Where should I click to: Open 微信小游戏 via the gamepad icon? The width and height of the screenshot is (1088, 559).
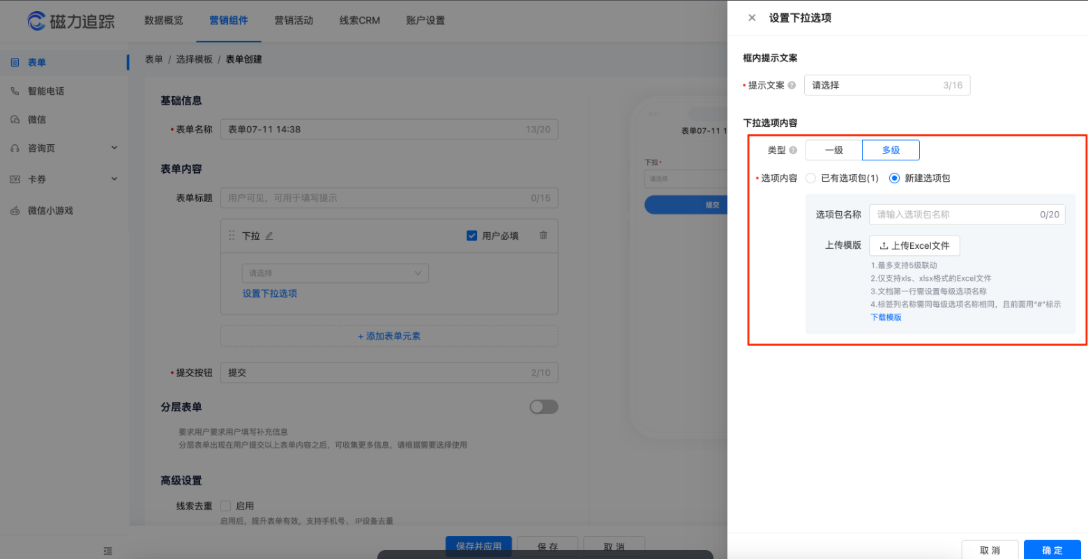point(15,210)
